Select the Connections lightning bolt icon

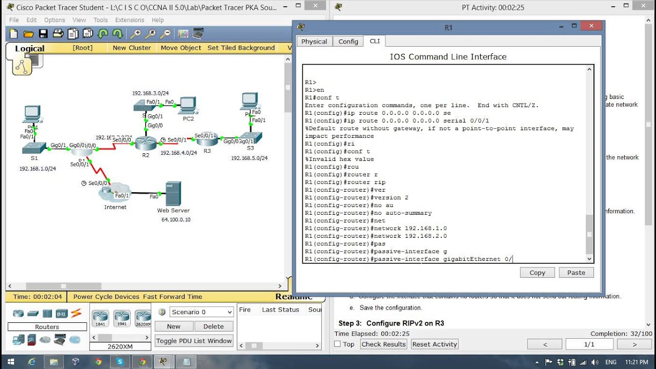tap(76, 313)
